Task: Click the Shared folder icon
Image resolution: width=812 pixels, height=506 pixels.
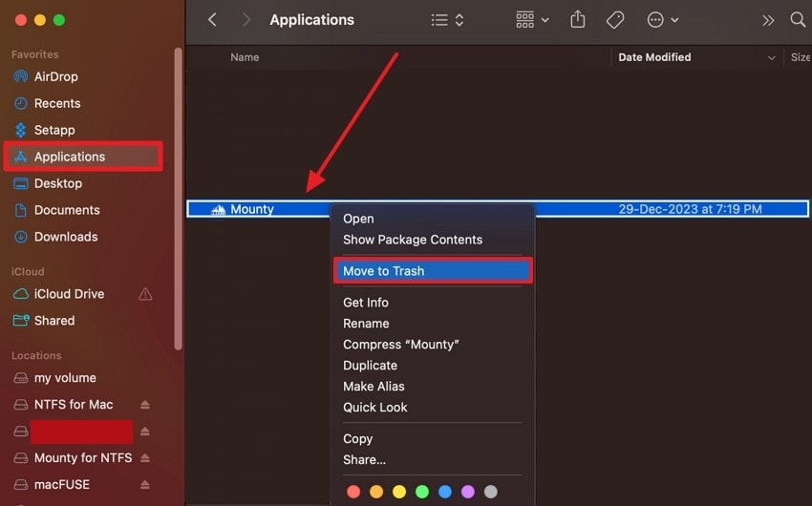Action: coord(21,321)
